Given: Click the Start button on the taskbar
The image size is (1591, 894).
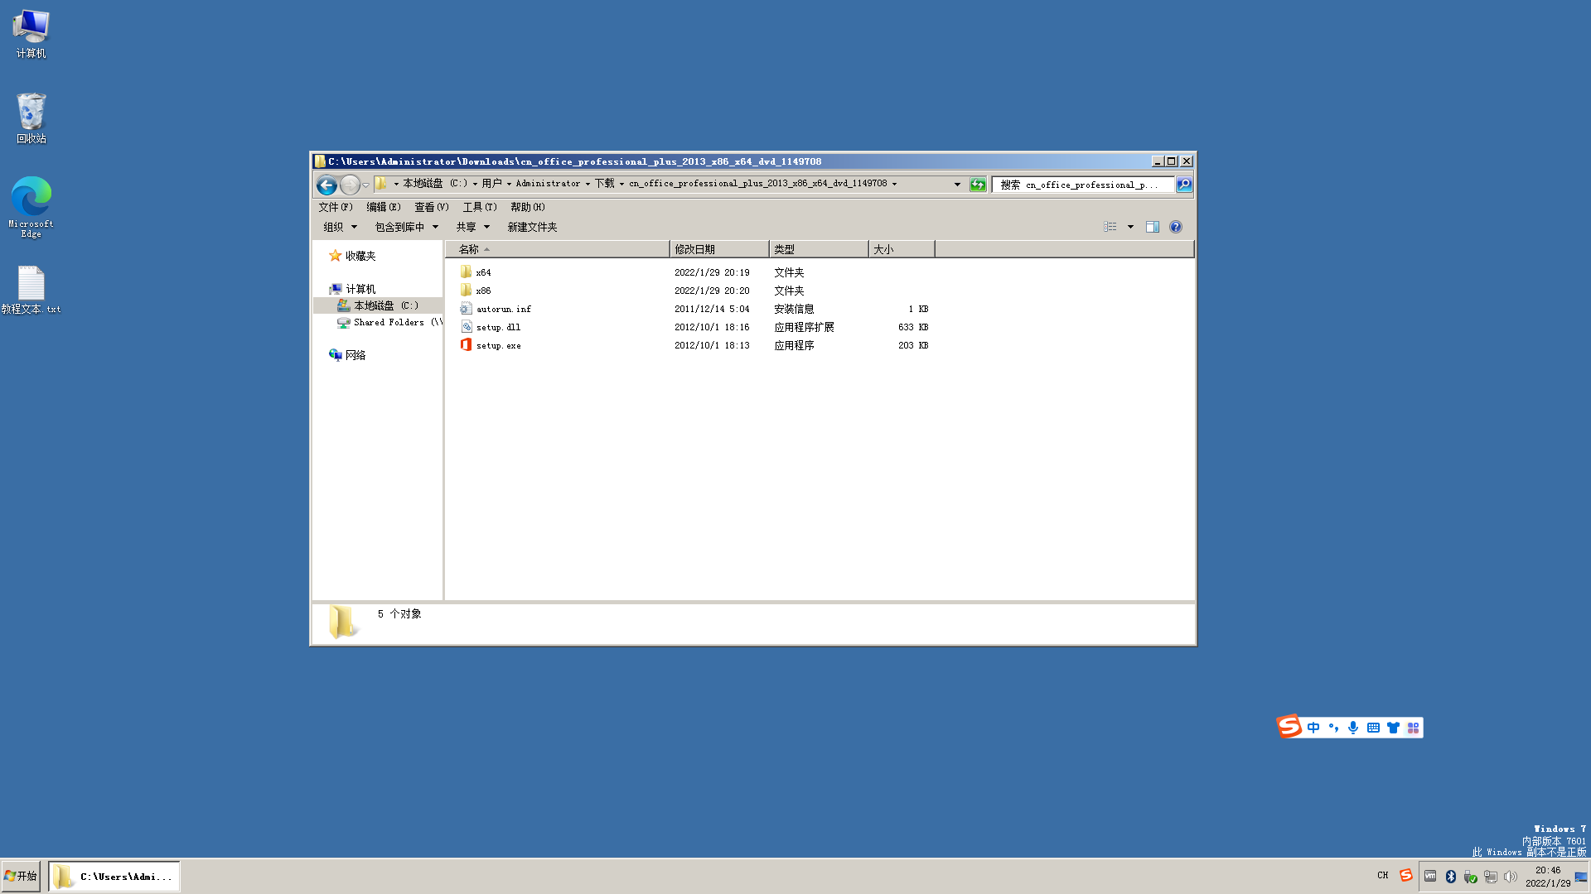Looking at the screenshot, I should [x=21, y=877].
